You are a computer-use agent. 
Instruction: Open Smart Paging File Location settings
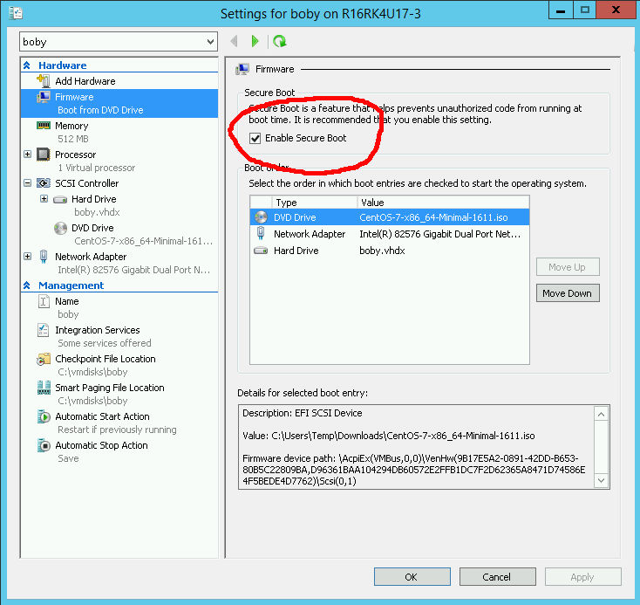(x=119, y=394)
